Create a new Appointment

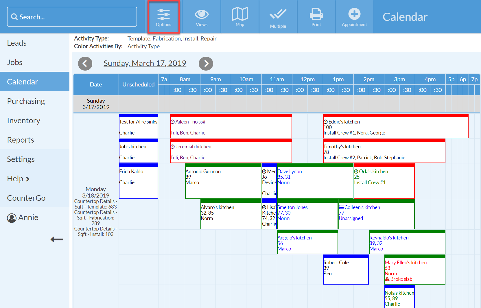click(354, 16)
